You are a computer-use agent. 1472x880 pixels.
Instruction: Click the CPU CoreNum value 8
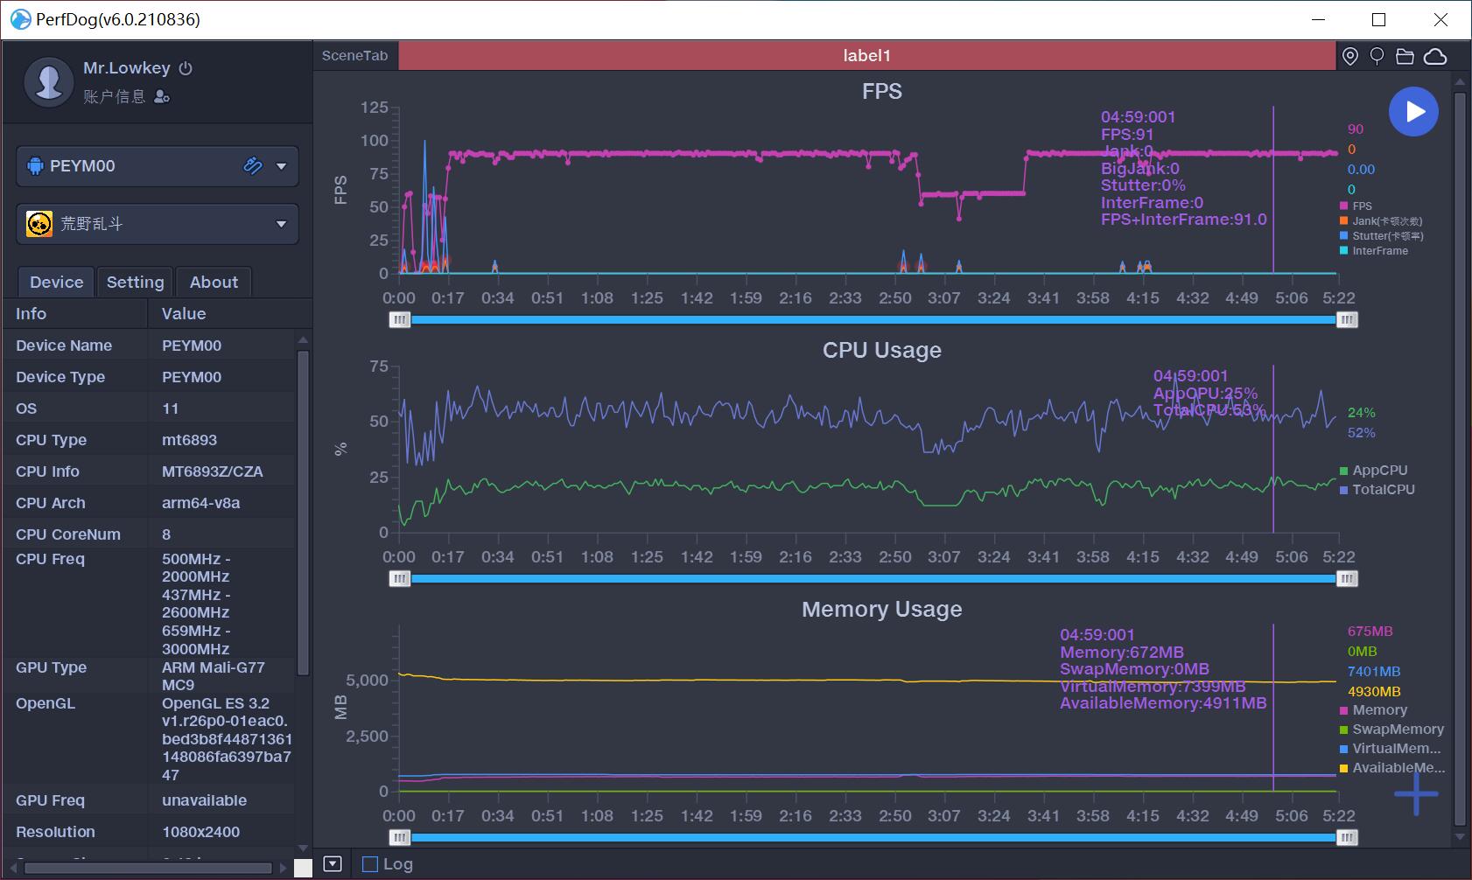point(166,534)
